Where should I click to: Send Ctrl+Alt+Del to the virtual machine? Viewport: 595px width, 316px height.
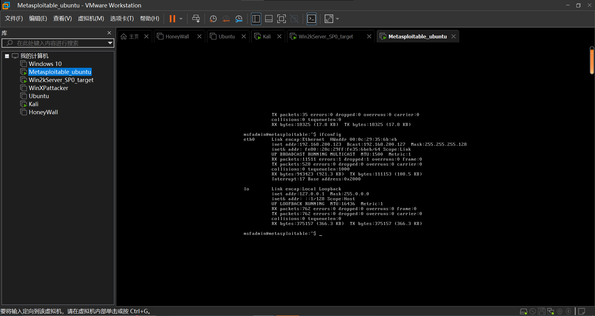196,19
